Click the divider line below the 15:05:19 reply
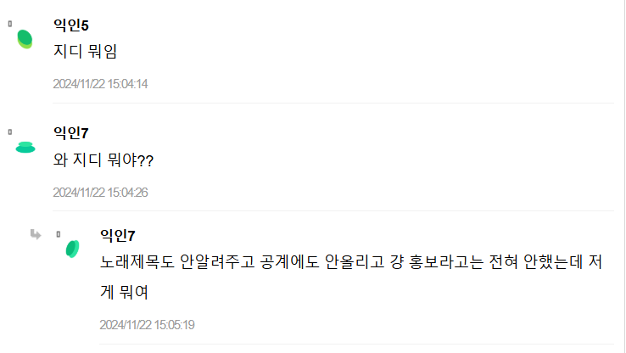 (356, 345)
